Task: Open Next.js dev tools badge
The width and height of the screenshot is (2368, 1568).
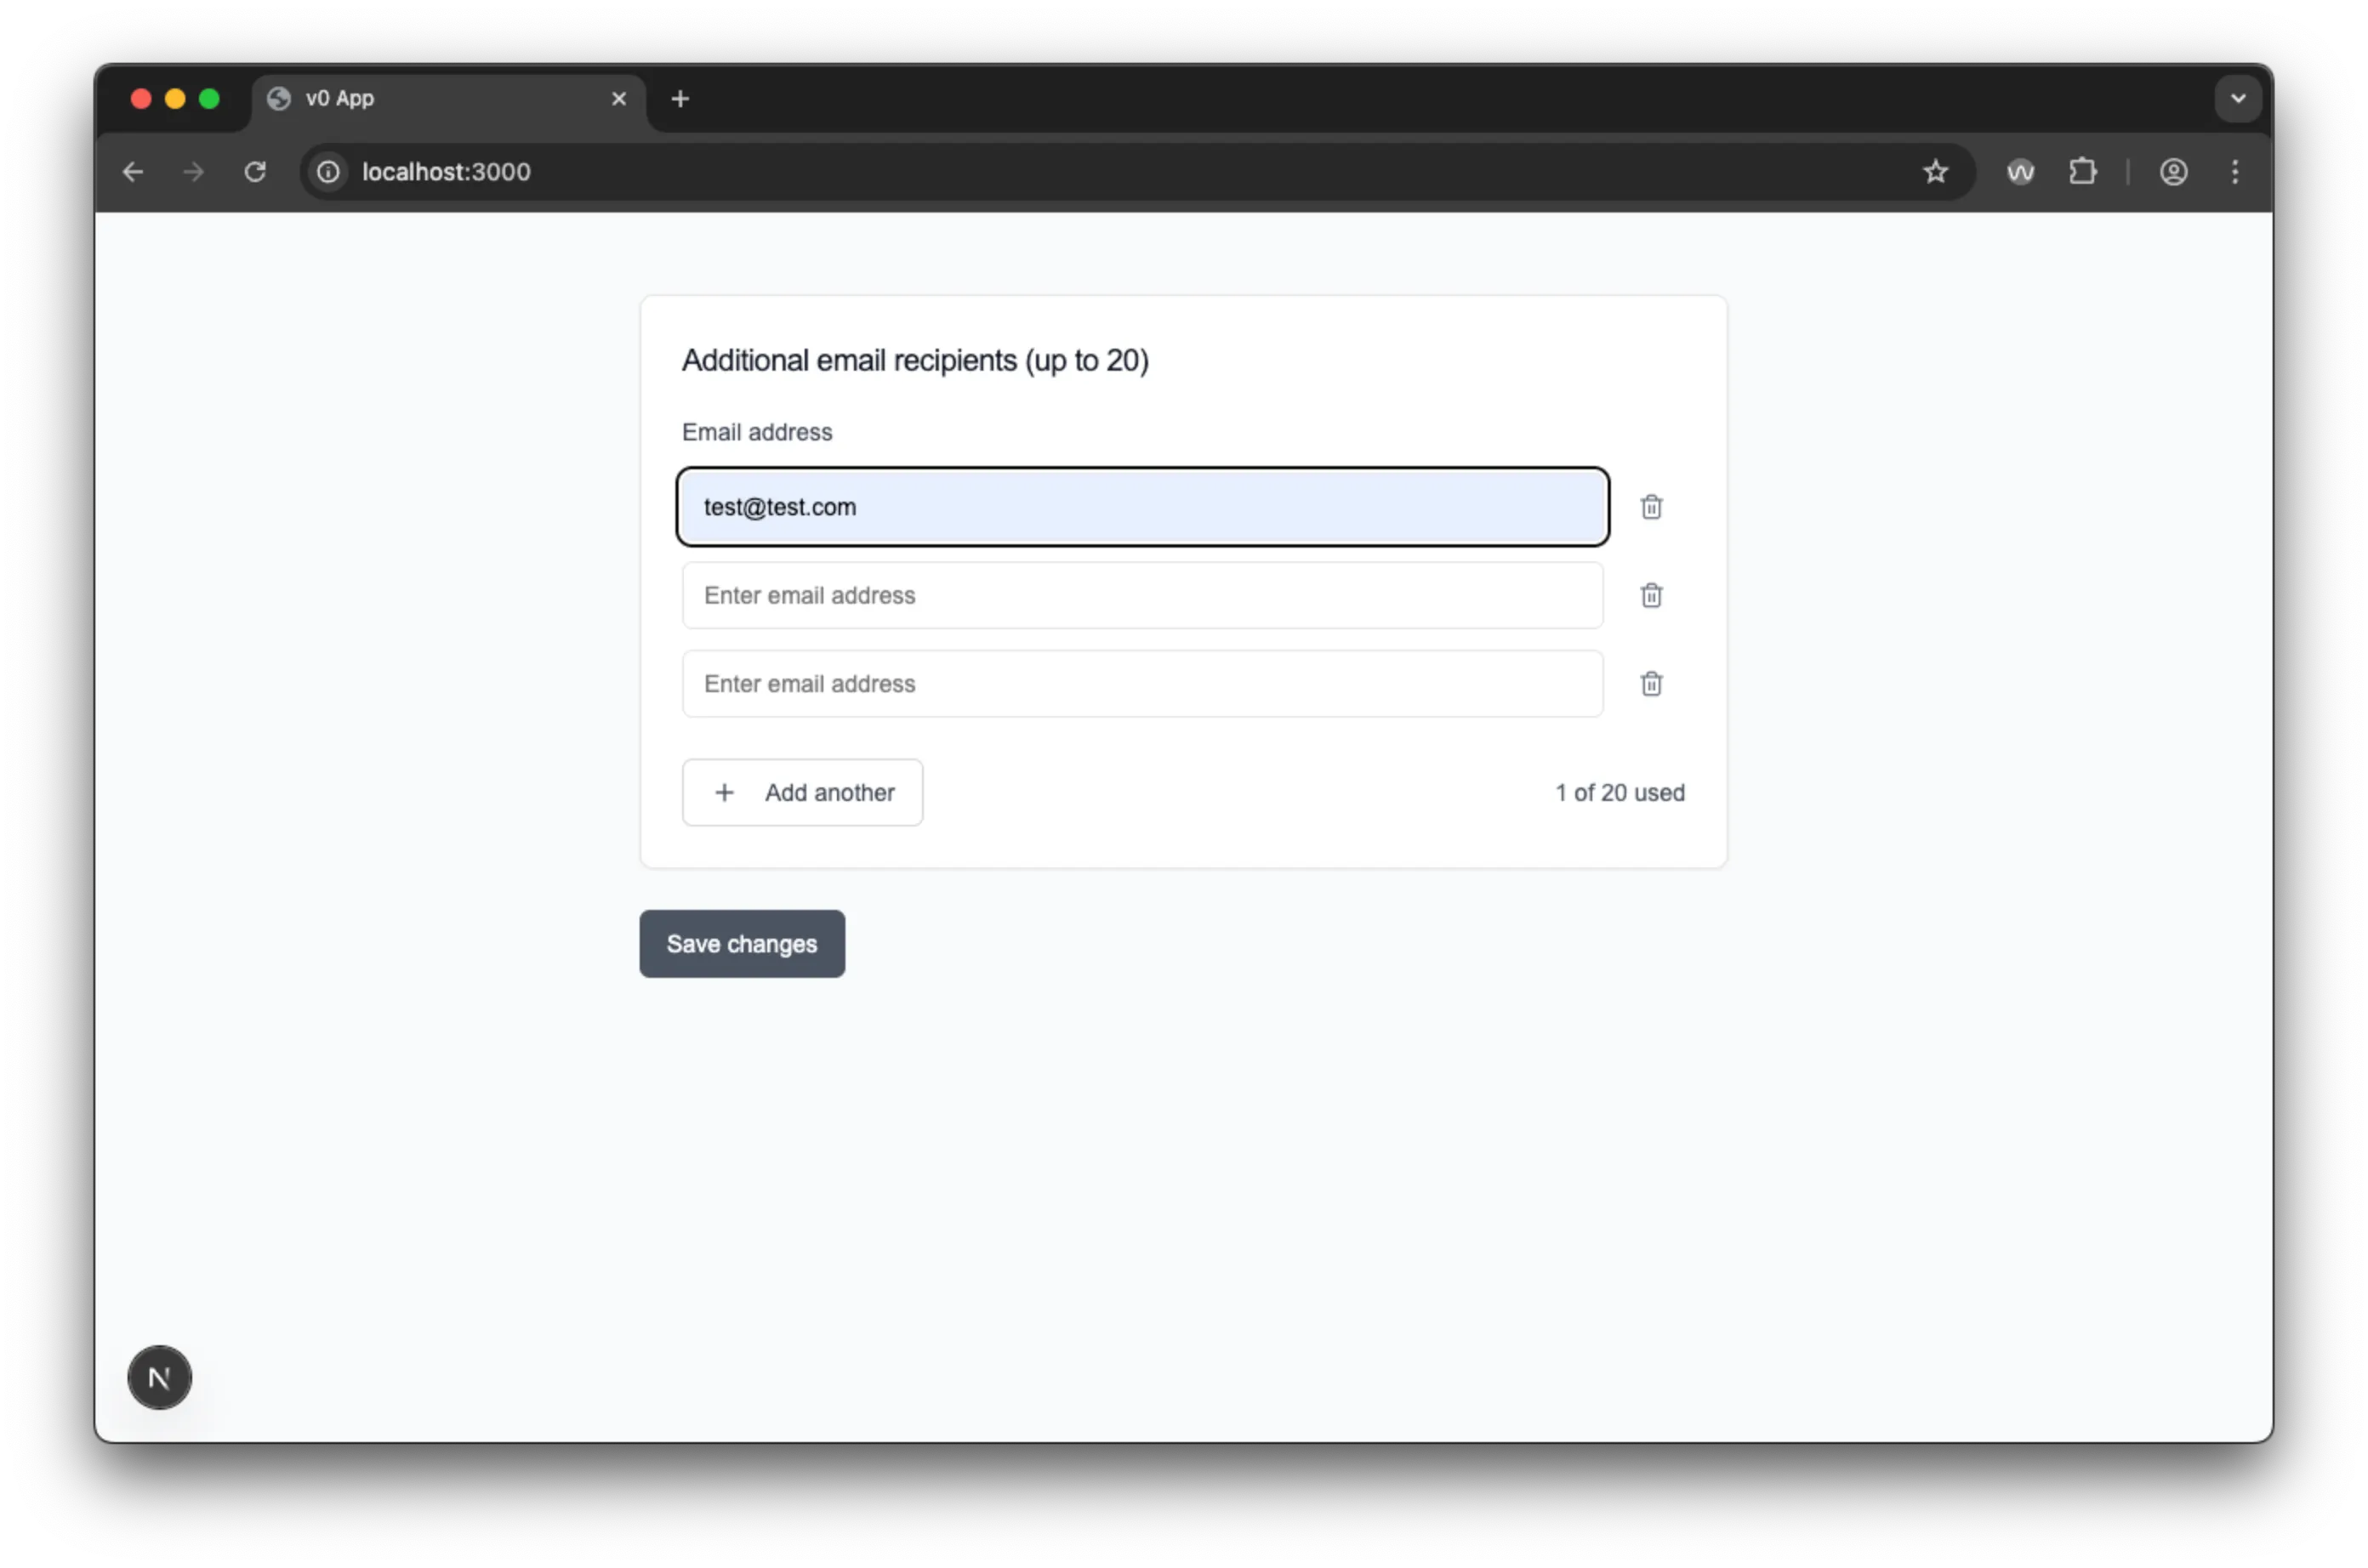Action: pyautogui.click(x=160, y=1377)
